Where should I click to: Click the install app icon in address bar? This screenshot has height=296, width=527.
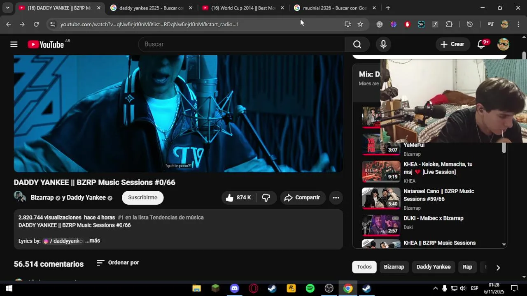tap(348, 24)
